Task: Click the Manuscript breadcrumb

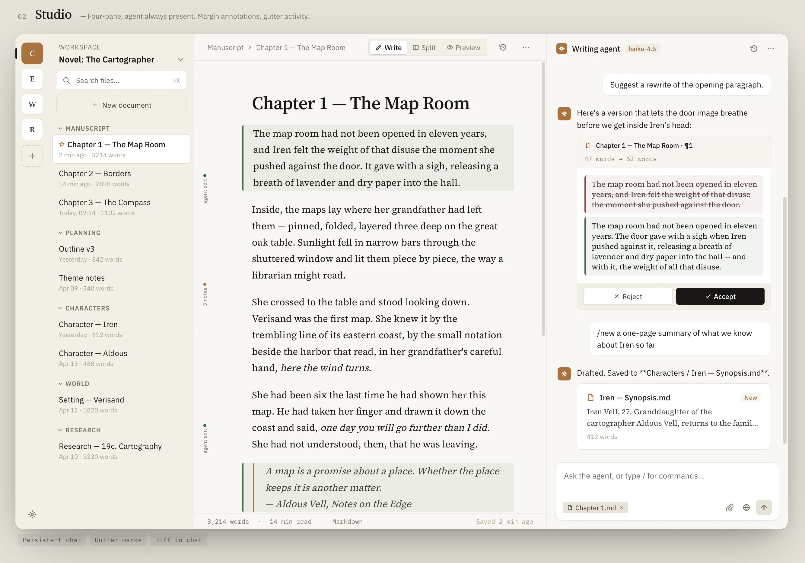Action: (x=225, y=48)
